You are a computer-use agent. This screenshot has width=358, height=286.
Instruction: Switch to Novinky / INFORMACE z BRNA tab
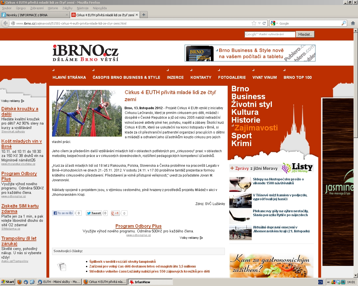coord(35,15)
